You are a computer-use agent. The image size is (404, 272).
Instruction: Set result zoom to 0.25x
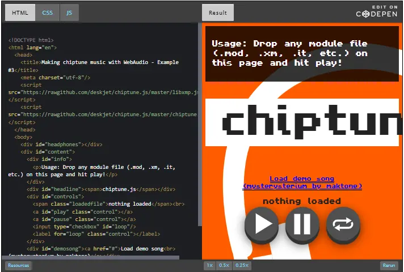pyautogui.click(x=242, y=265)
